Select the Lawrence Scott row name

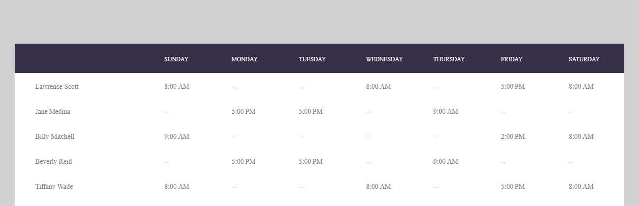point(57,87)
